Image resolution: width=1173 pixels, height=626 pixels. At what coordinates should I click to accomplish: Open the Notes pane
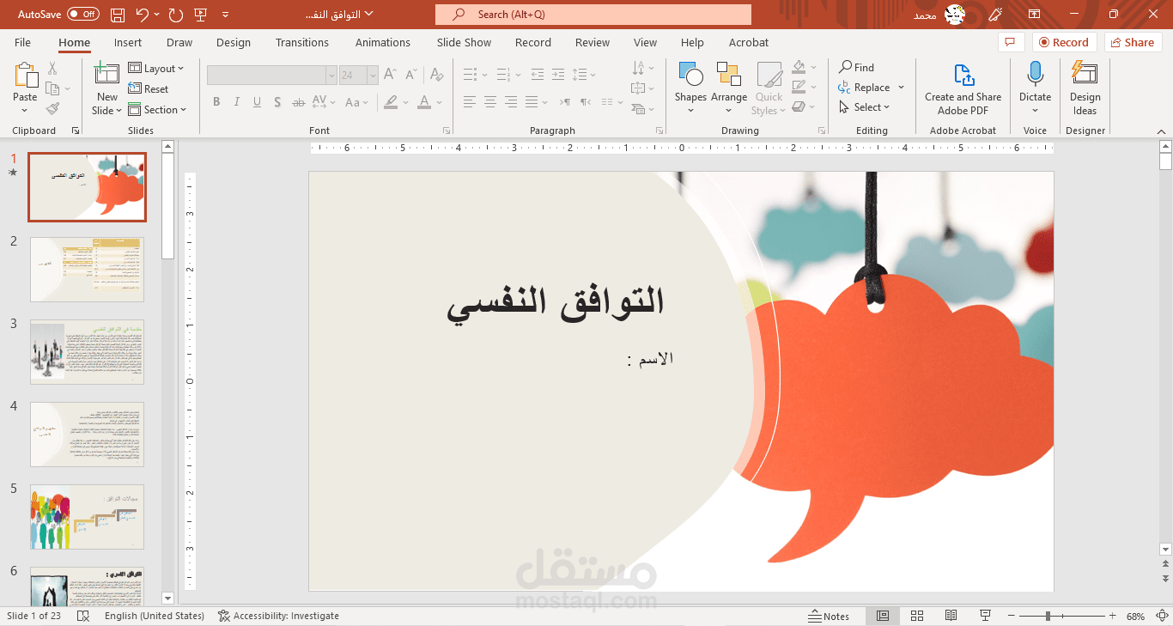[831, 616]
